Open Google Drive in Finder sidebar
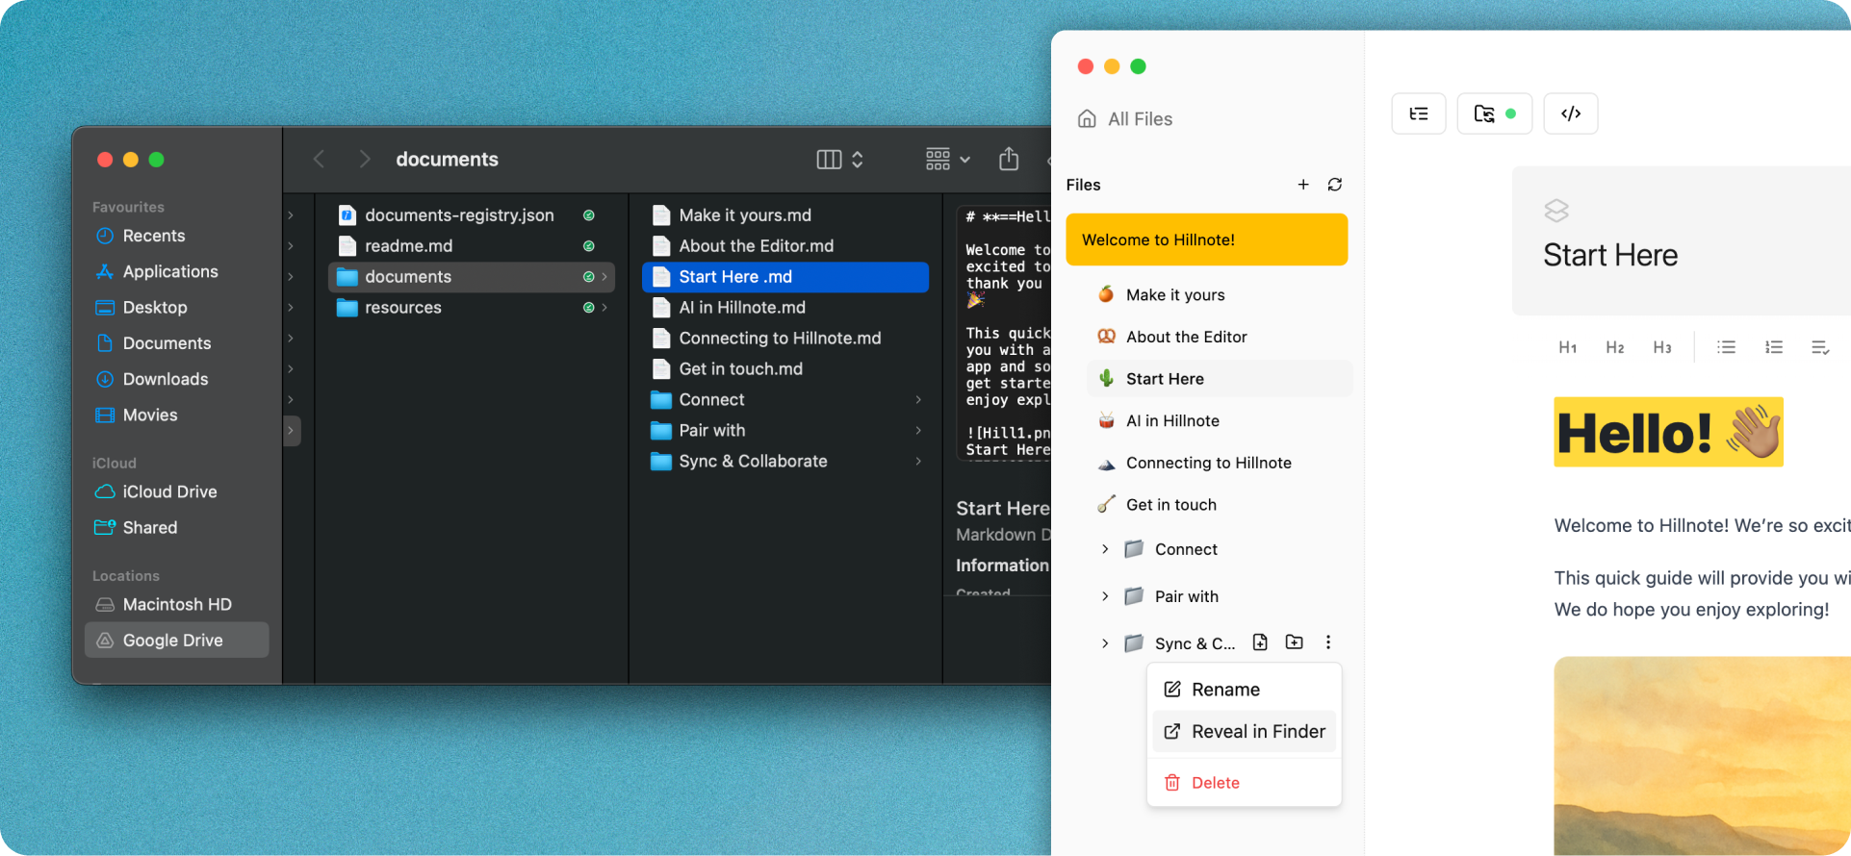 177,641
